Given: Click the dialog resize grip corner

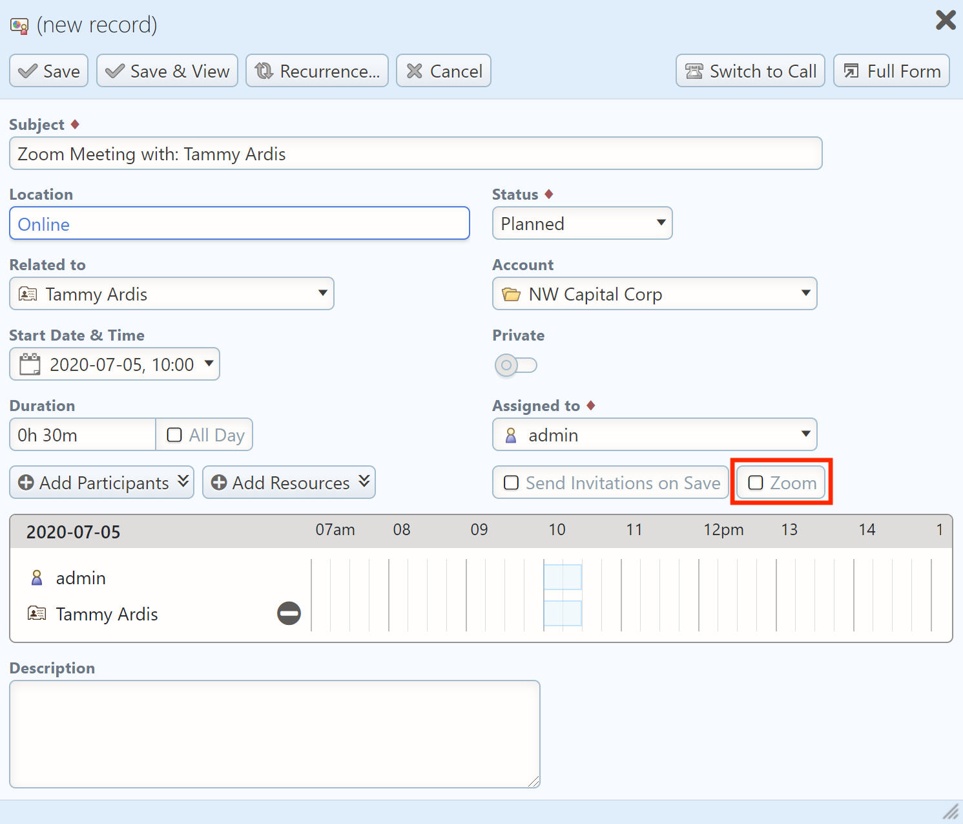Looking at the screenshot, I should point(951,812).
